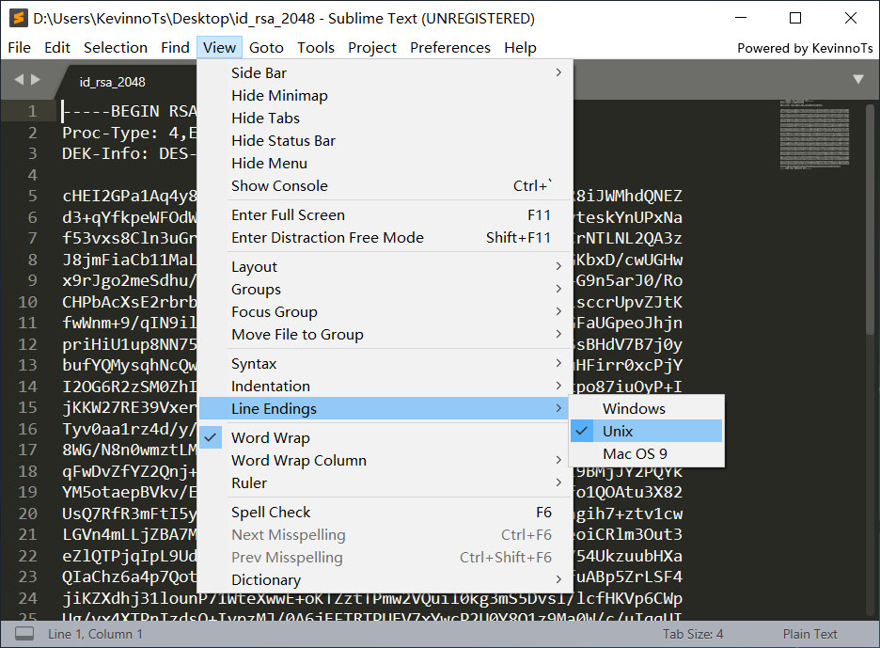Click the tab scroll left arrow
The height and width of the screenshot is (648, 880).
coord(19,80)
